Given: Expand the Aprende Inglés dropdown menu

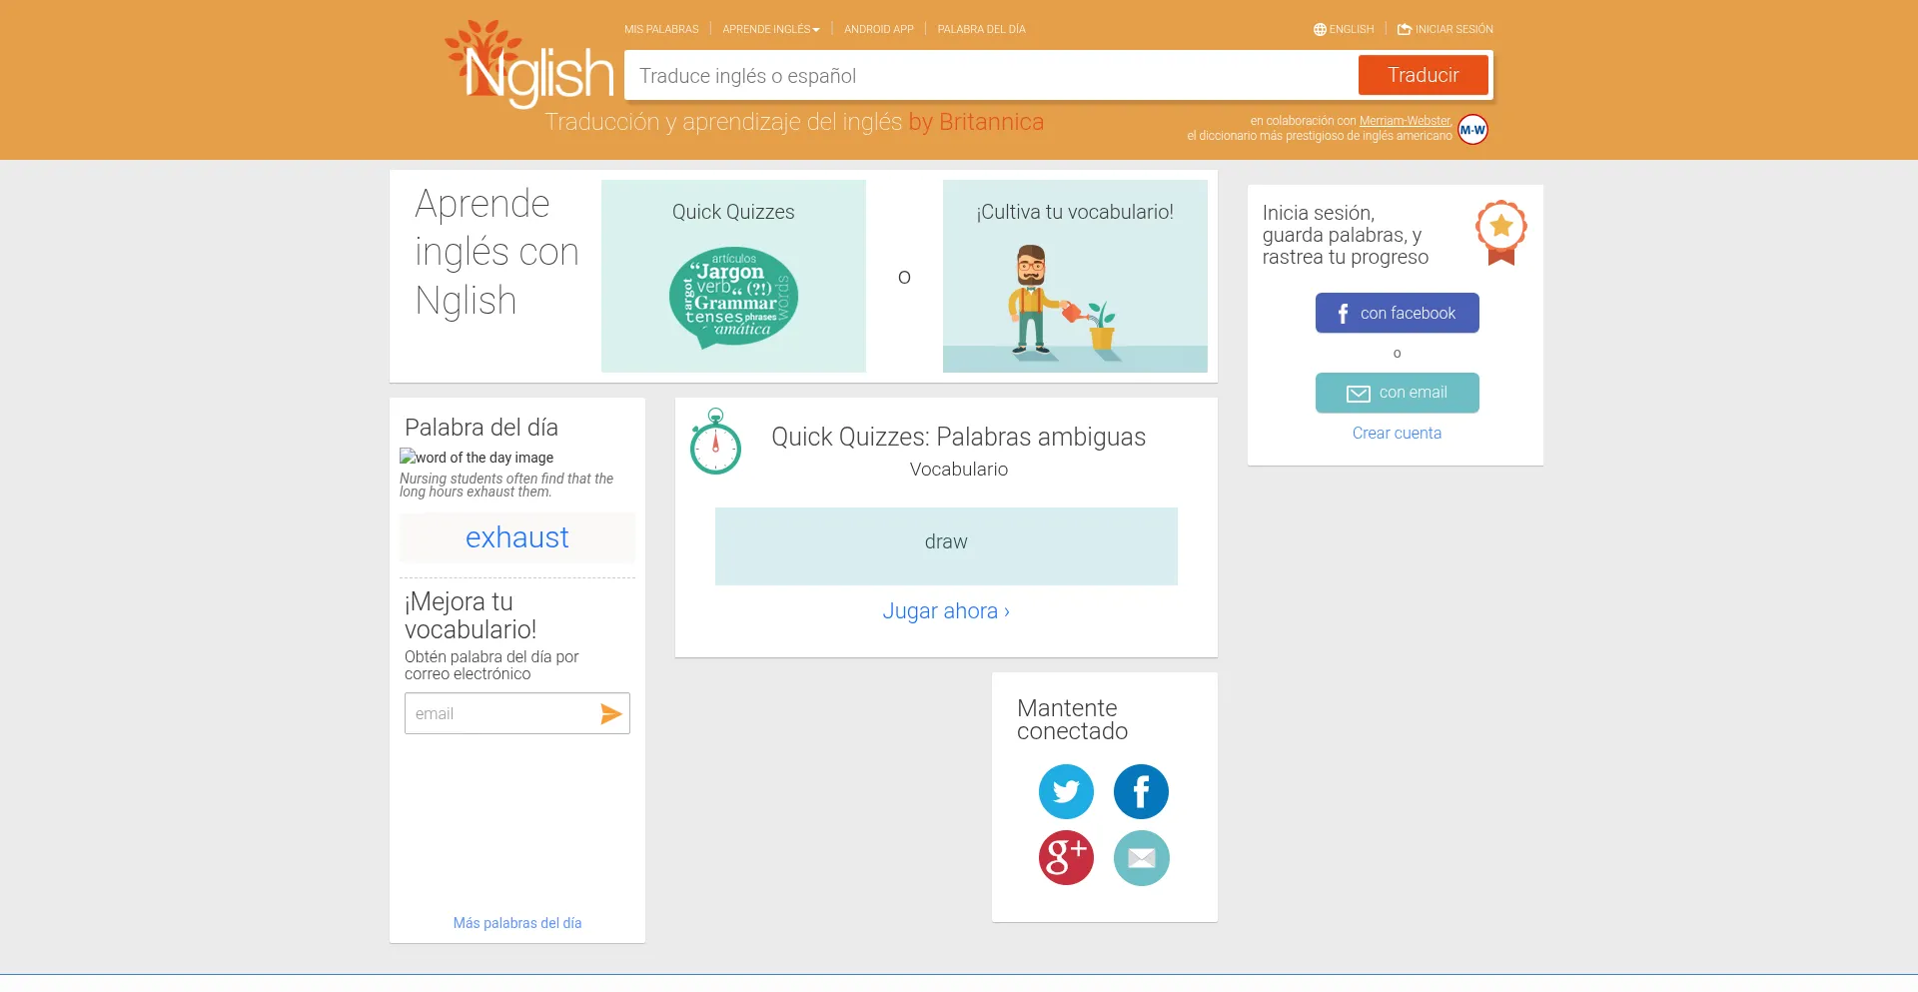Looking at the screenshot, I should (x=770, y=29).
